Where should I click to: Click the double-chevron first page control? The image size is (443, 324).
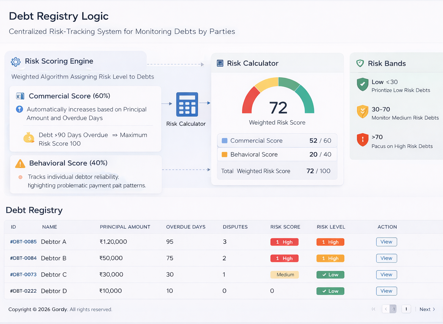click(373, 309)
